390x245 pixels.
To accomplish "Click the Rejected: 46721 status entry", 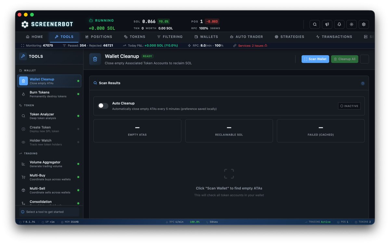I will coord(101,45).
